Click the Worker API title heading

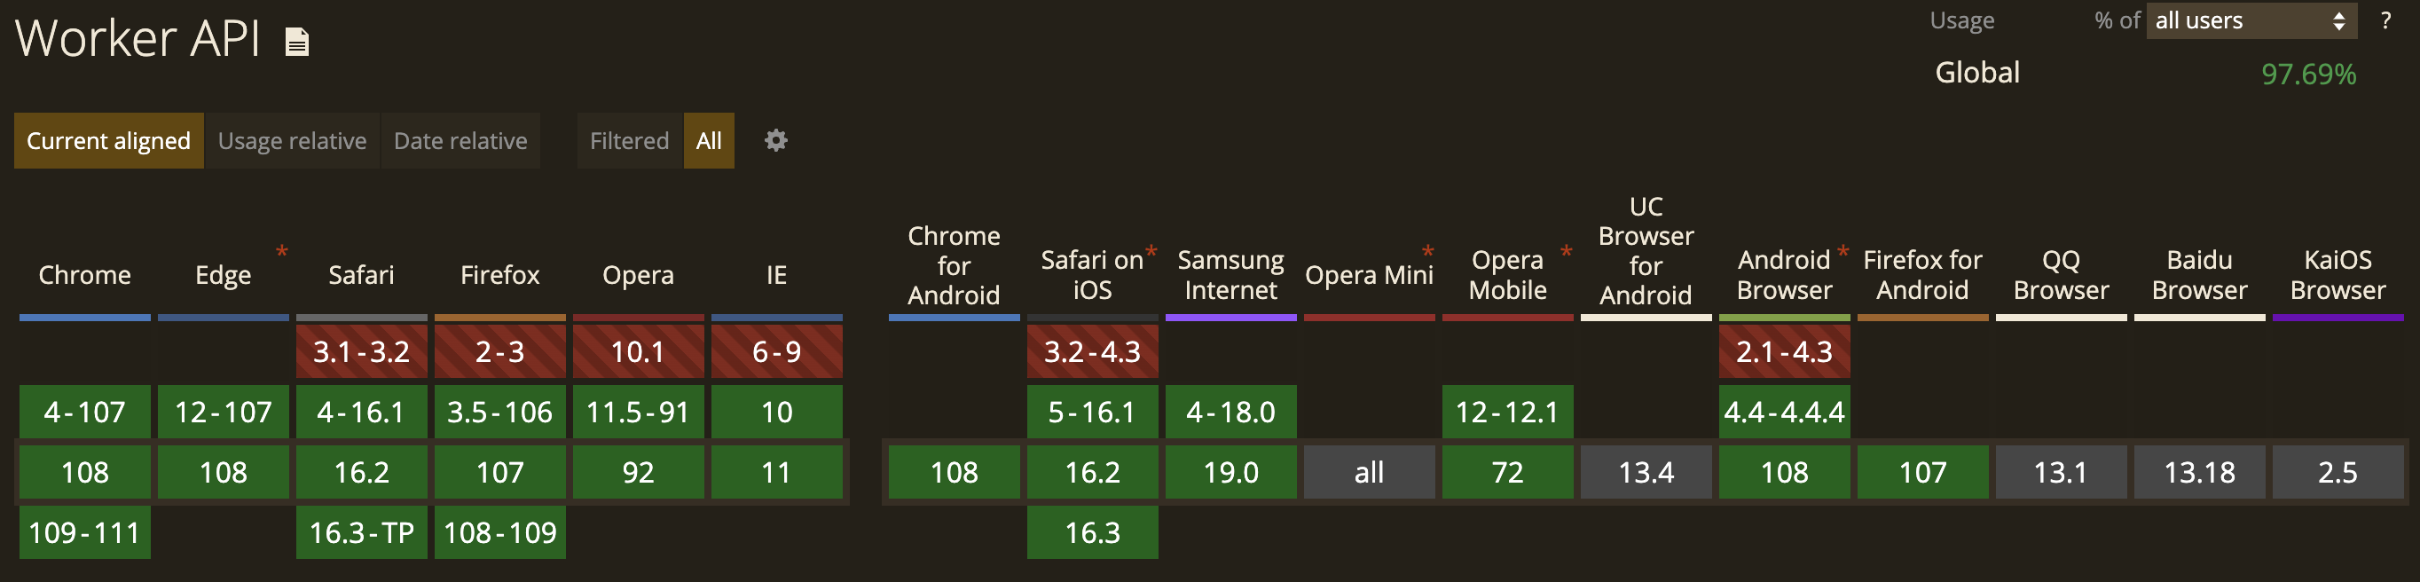137,40
